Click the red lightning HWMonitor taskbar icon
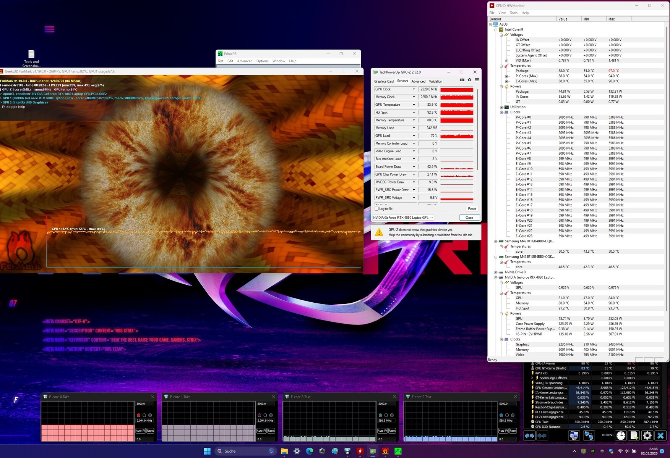Image resolution: width=670 pixels, height=458 pixels. pyautogui.click(x=360, y=451)
